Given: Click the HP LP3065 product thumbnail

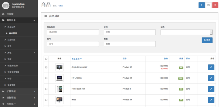Looking at the screenshot, I should coord(59,78).
